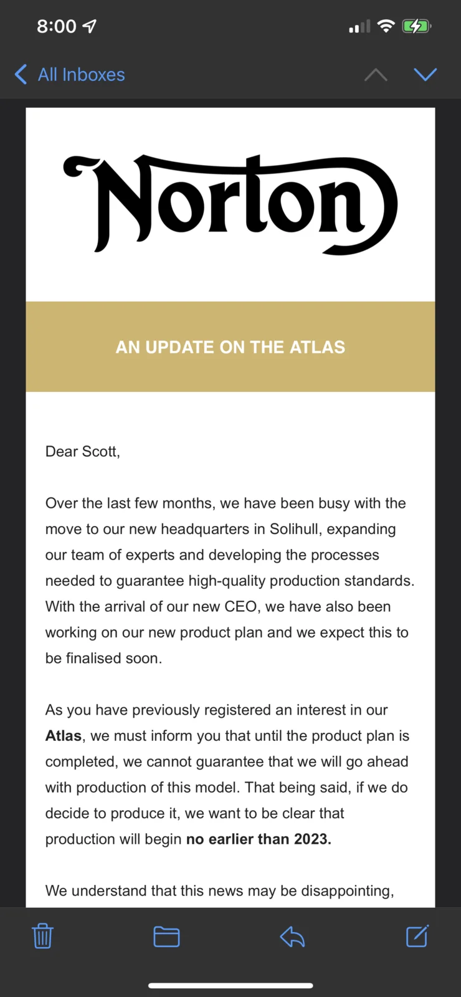Tap the location arrow in status bar

click(x=90, y=26)
